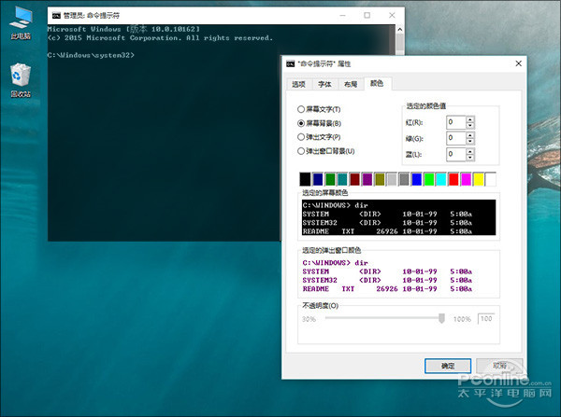This screenshot has width=561, height=417.
Task: Decrease the 红(R) value with down arrow
Action: coord(470,126)
